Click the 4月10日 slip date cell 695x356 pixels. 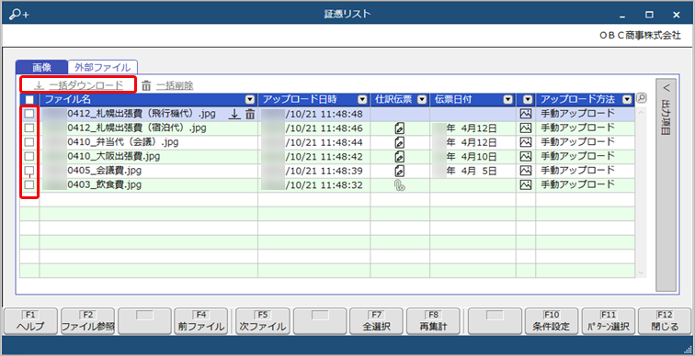(x=473, y=157)
